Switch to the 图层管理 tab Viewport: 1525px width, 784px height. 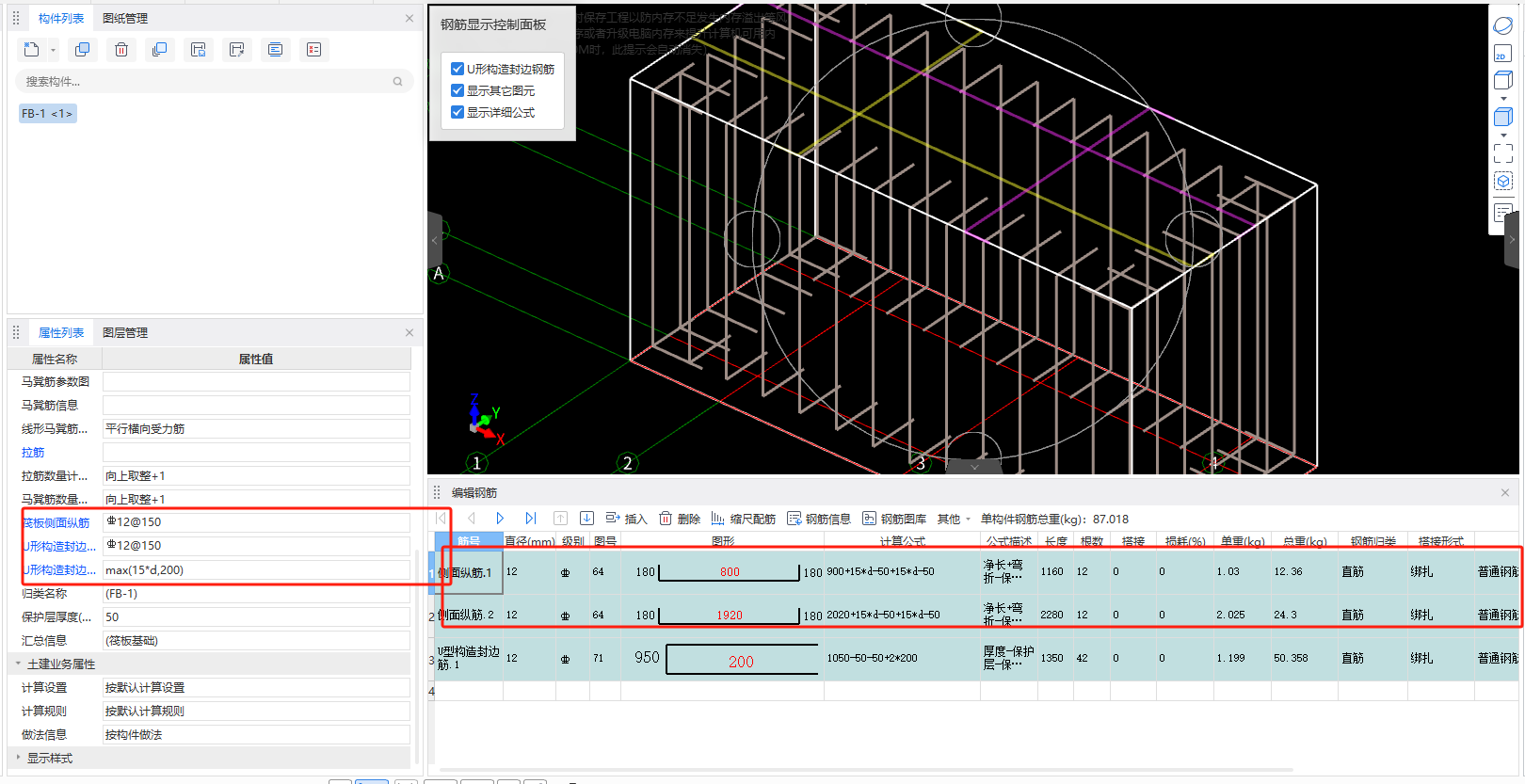(125, 332)
